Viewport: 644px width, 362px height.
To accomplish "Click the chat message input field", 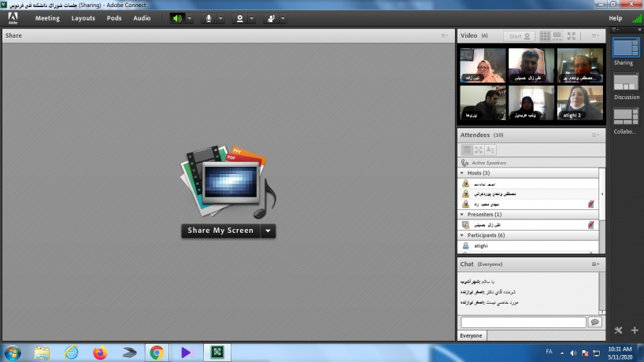I will tap(524, 322).
